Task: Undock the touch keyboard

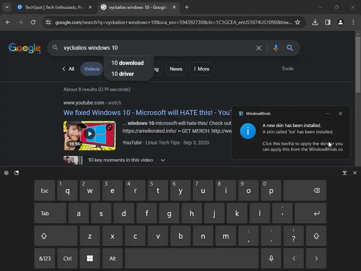Action: (x=345, y=173)
